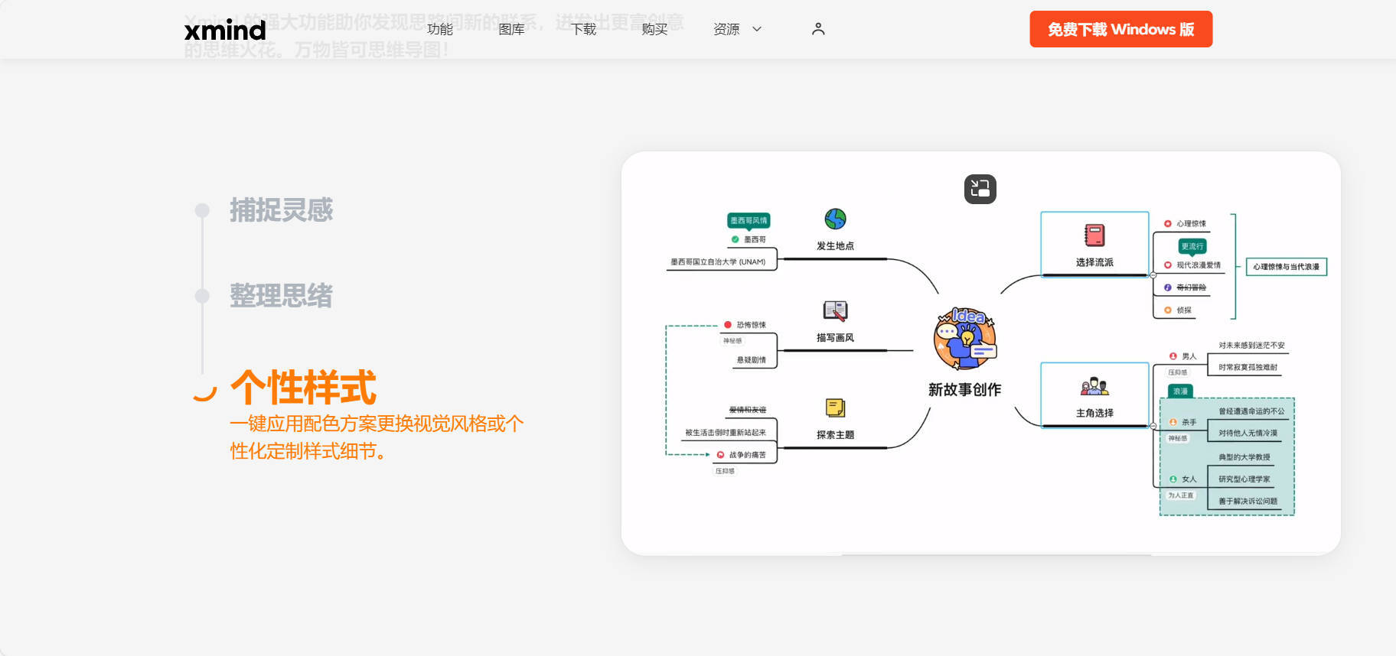Open the 图库 menu item
This screenshot has height=656, width=1396.
coord(511,29)
